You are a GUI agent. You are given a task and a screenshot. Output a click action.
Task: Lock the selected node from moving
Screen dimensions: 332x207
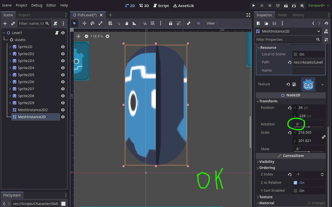coord(171,23)
